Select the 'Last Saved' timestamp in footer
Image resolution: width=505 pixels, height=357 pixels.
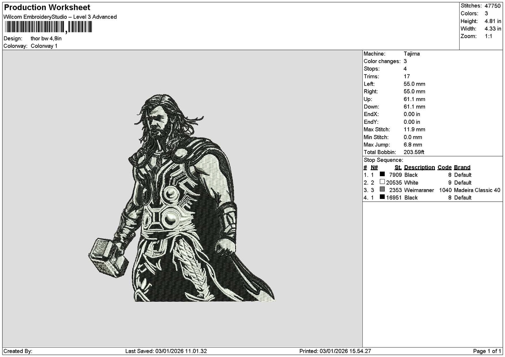tap(166, 351)
